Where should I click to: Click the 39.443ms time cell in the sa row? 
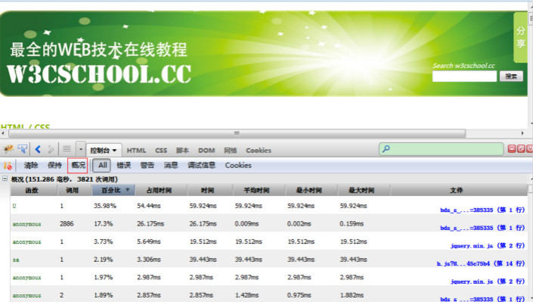coord(203,260)
